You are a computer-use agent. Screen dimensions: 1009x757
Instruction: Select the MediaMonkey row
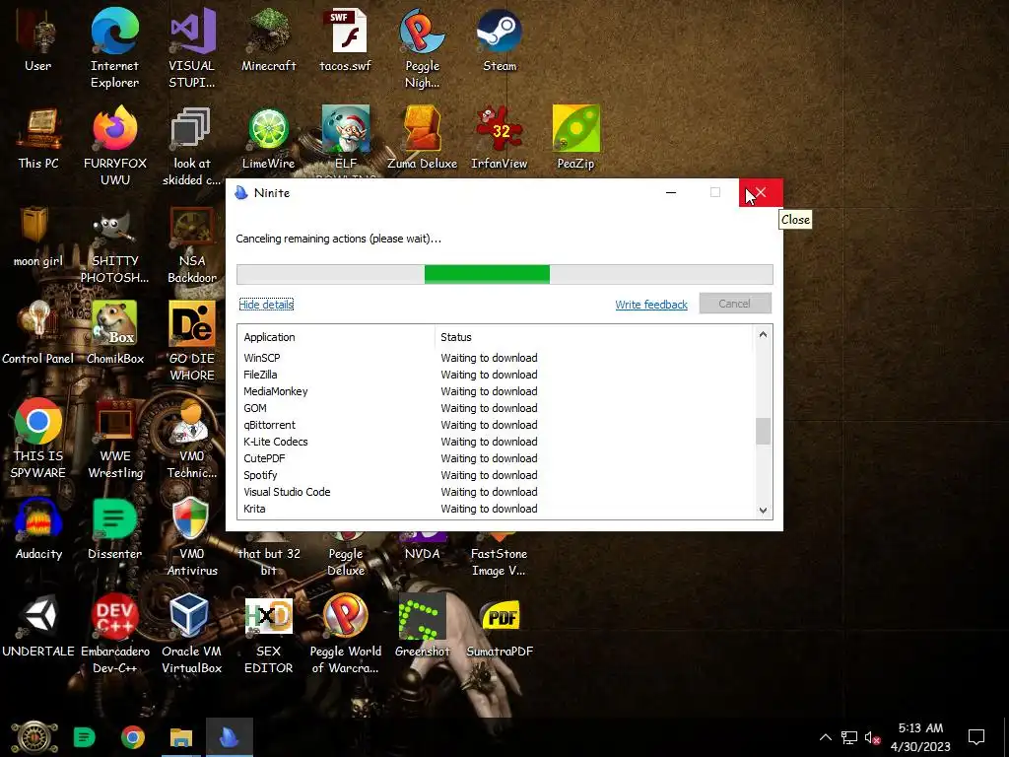[496, 391]
